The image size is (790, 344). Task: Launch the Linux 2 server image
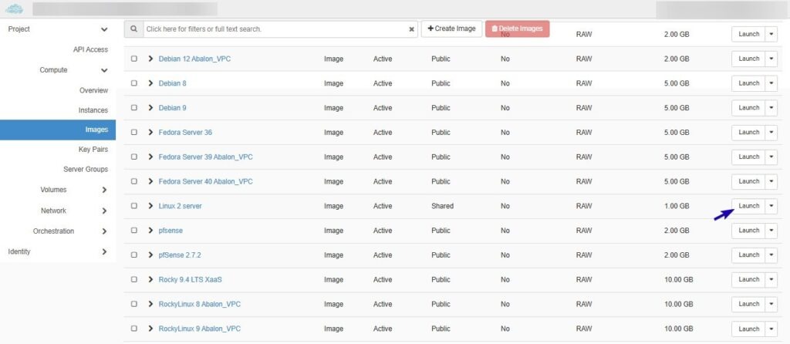[748, 206]
